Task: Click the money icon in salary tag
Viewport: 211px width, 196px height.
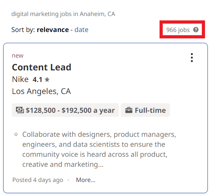Action: [20, 110]
